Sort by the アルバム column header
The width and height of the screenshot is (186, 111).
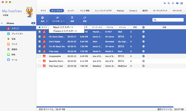pyautogui.click(x=110, y=27)
